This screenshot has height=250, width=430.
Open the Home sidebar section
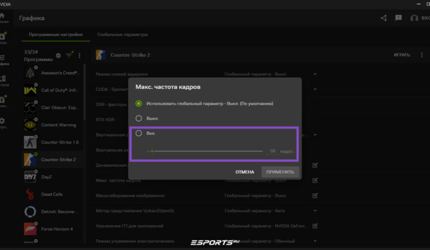[2, 16]
